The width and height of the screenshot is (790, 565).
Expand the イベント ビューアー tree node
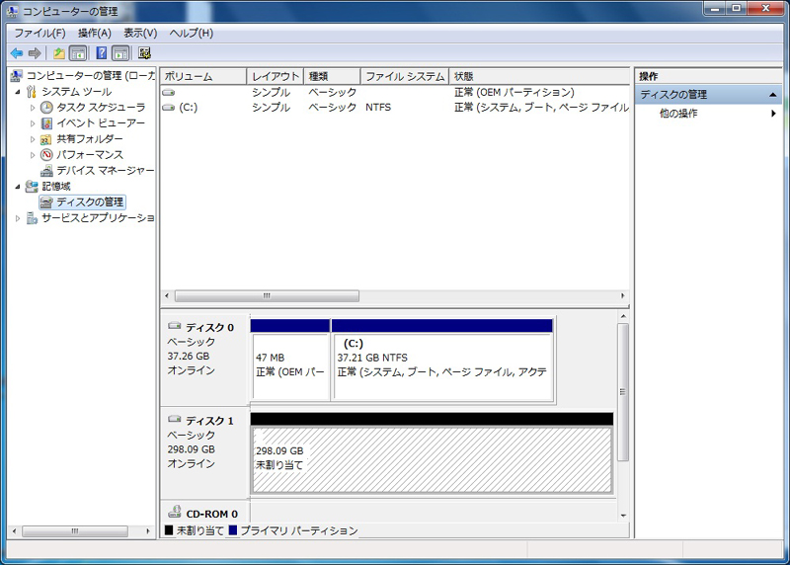33,123
